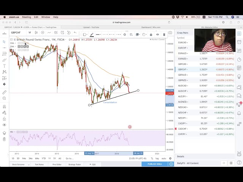Select the brush drawing tool

pyautogui.click(x=5, y=60)
